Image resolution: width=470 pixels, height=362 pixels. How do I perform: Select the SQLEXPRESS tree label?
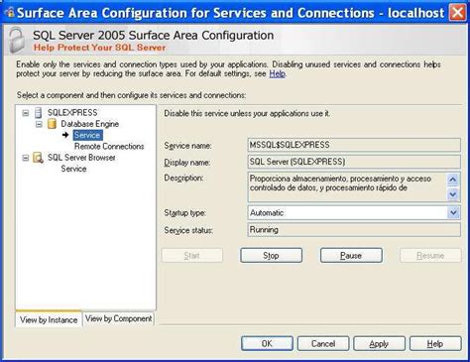click(72, 113)
